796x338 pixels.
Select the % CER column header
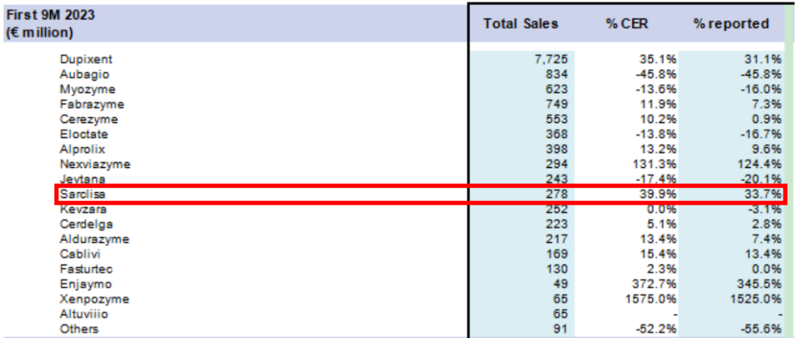tap(626, 24)
